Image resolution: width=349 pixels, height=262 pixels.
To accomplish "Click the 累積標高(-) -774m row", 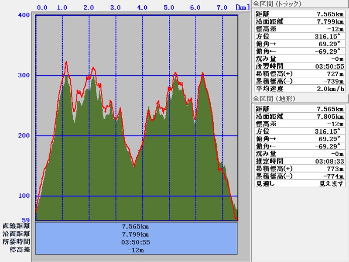I will (x=299, y=176).
